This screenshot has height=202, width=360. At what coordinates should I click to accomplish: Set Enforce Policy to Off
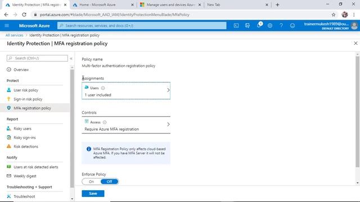(109, 182)
